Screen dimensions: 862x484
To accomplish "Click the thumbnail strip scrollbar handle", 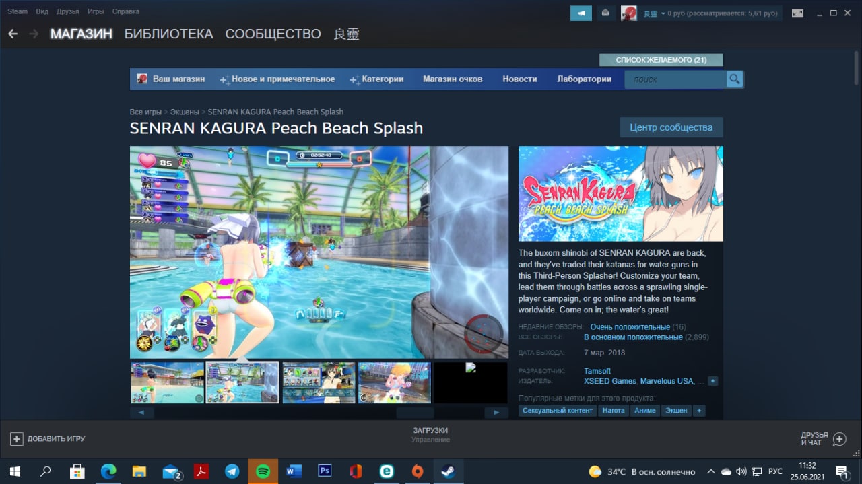I will point(415,413).
